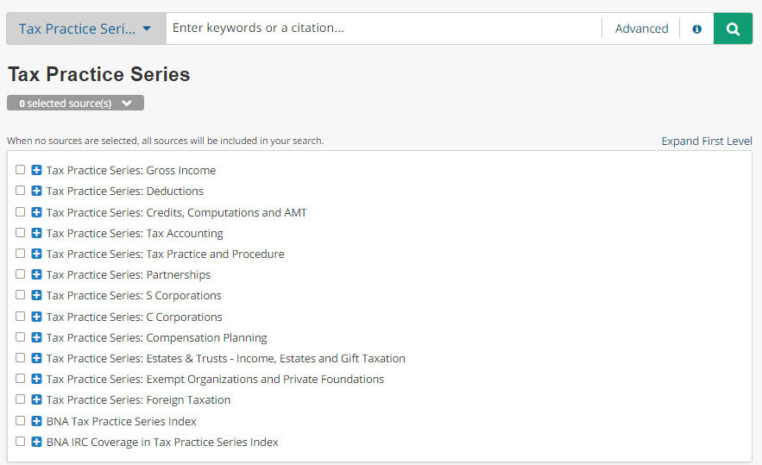The image size is (762, 465).
Task: Tick the Compensation Planning checkbox
Action: point(21,336)
